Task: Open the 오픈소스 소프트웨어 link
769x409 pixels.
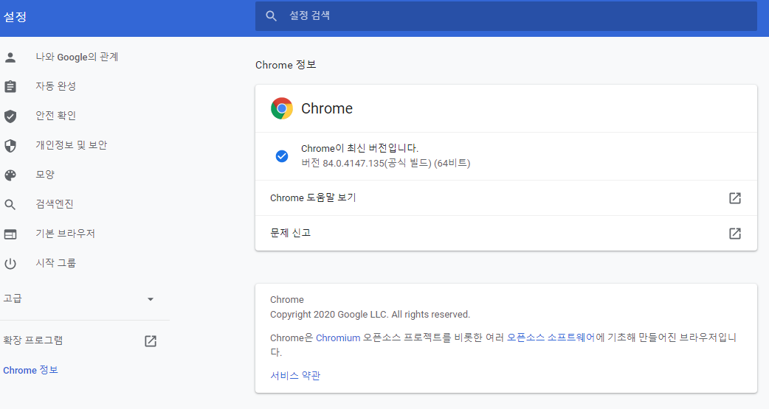Action: [551, 338]
